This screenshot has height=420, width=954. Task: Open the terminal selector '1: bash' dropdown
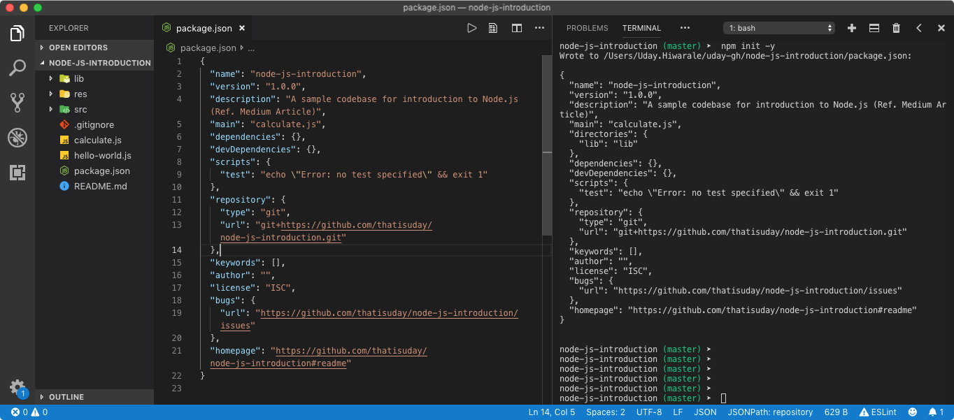(x=779, y=28)
